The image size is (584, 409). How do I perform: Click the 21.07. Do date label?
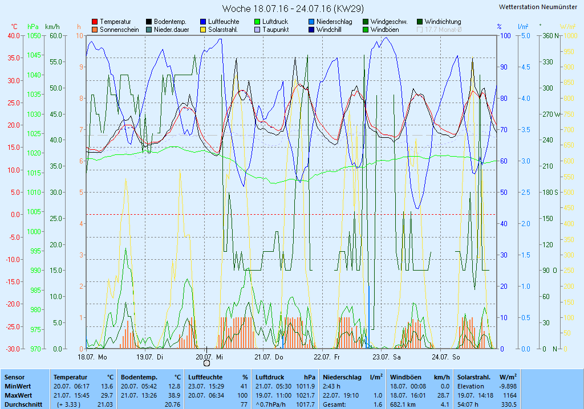click(269, 357)
